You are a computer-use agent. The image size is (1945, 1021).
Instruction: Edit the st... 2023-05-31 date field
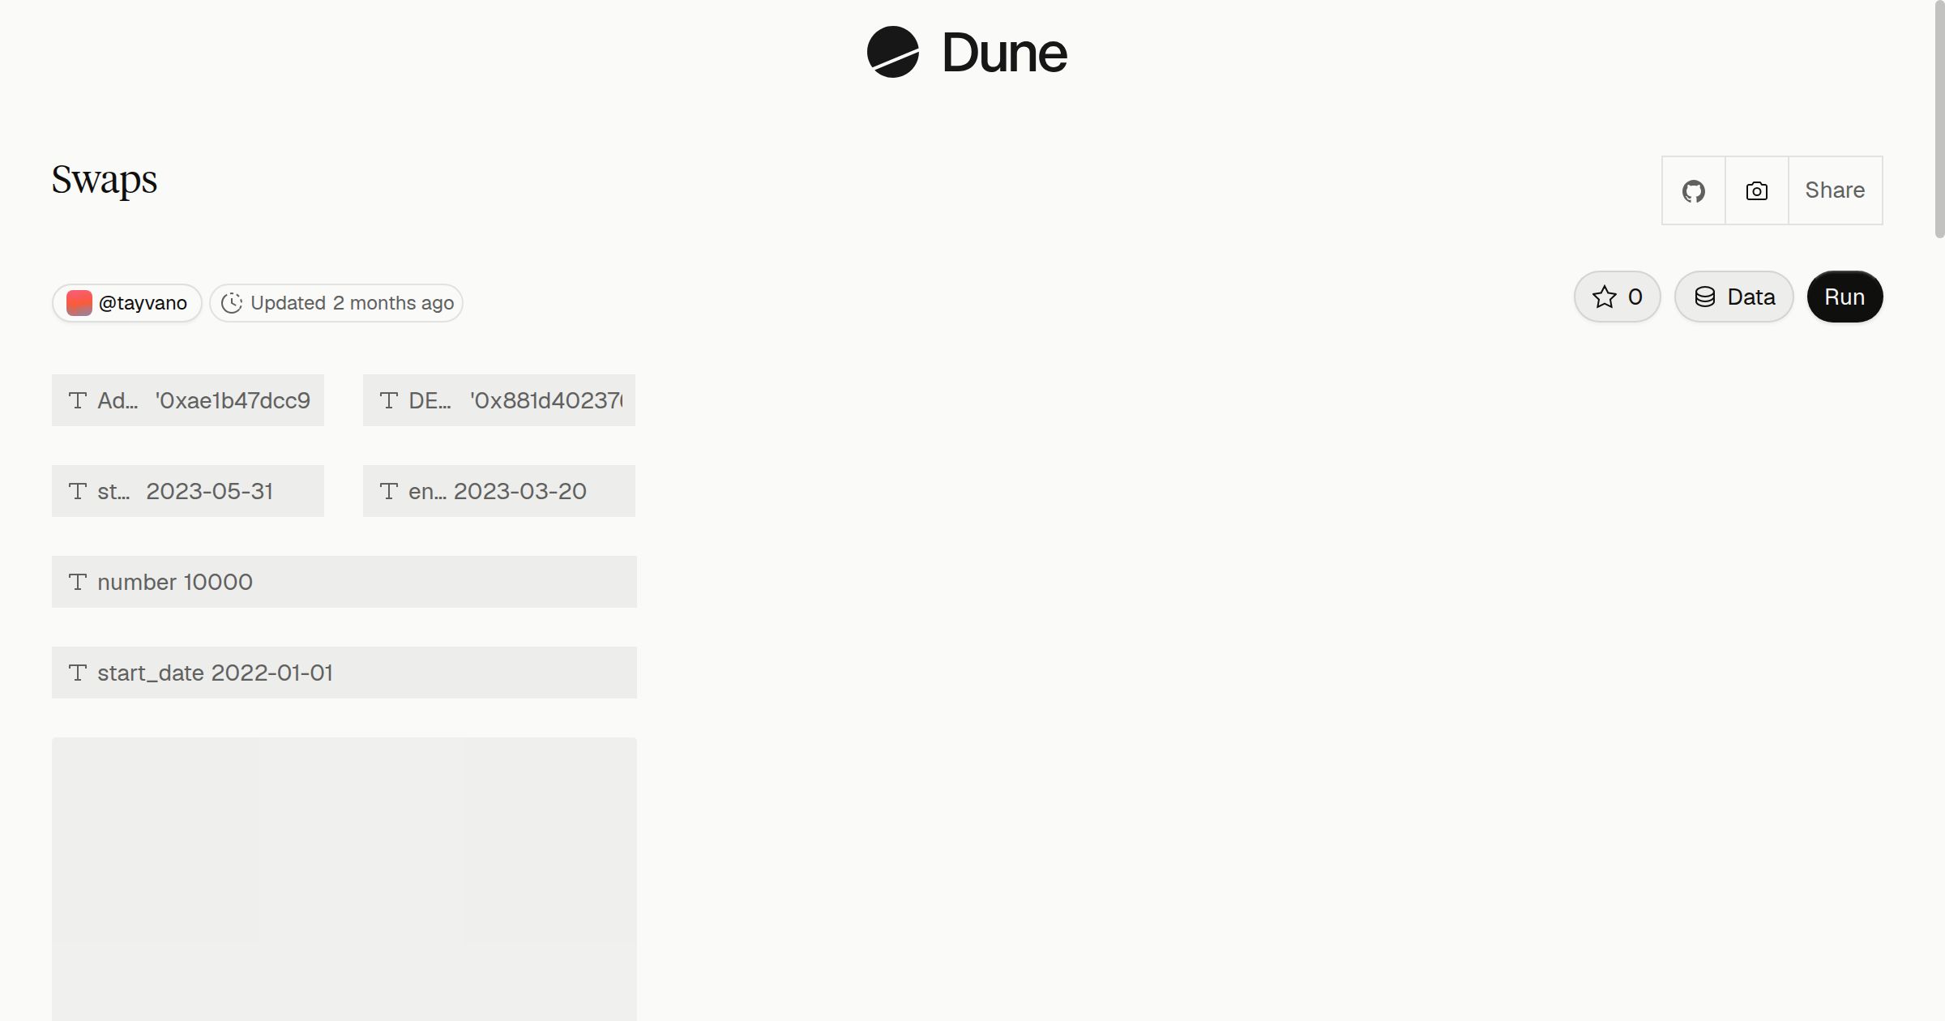point(188,491)
